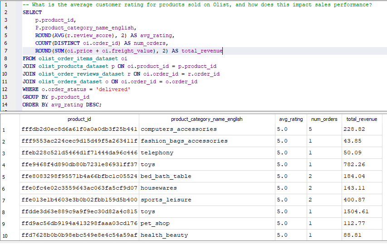387x244 pixels.
Task: Click the product_category_name_english column header
Action: 207,119
